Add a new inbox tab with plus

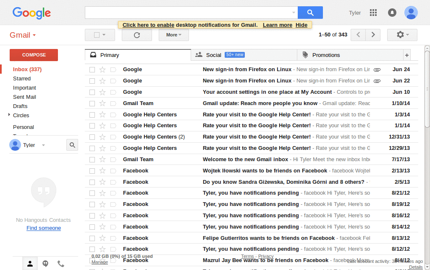406,55
